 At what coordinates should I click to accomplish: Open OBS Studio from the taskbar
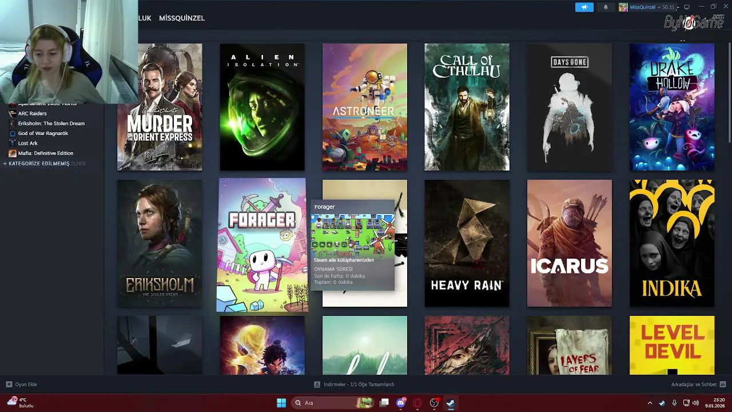coord(434,403)
